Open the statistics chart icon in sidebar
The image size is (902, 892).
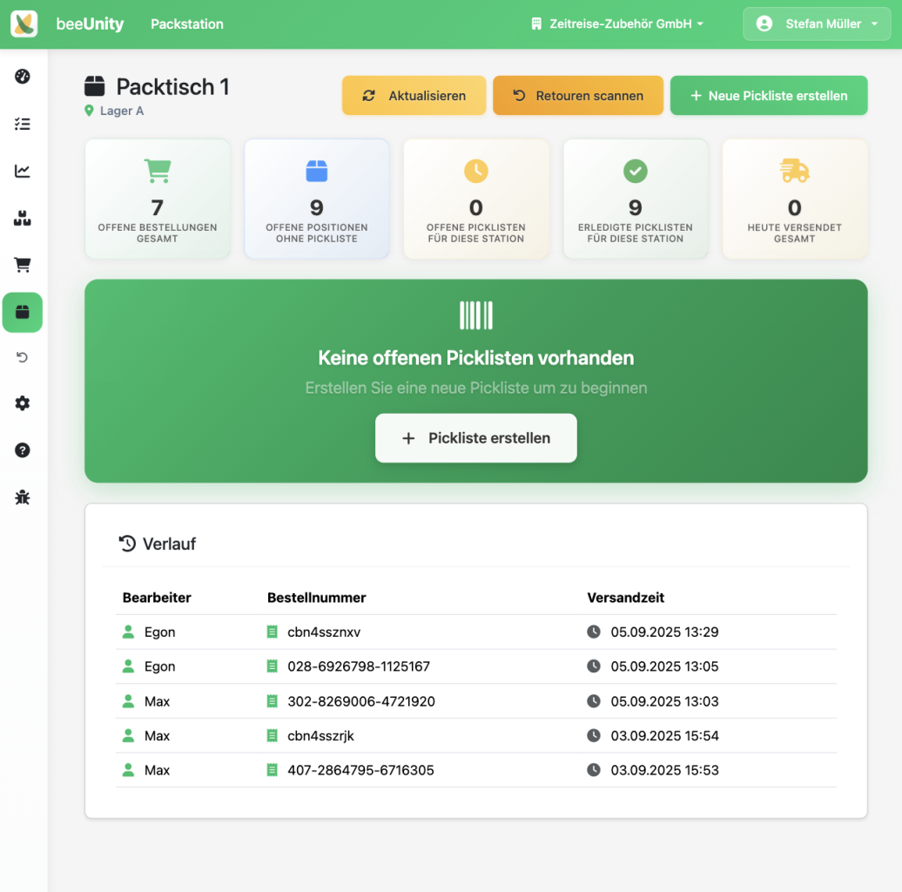click(x=23, y=171)
